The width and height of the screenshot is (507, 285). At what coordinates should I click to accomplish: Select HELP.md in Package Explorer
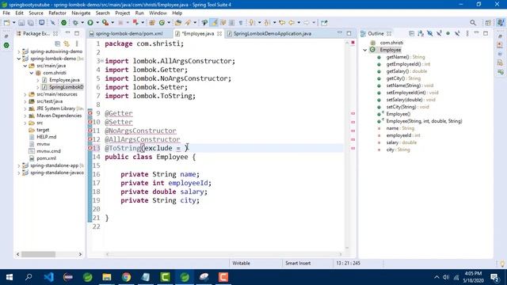tap(46, 137)
